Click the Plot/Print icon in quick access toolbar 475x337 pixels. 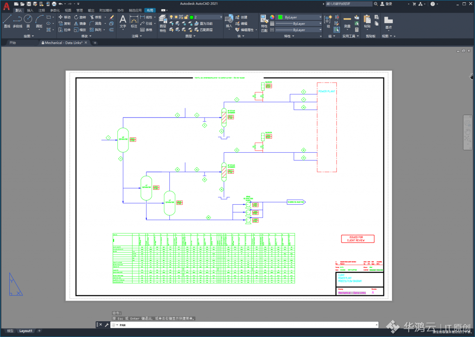click(54, 4)
